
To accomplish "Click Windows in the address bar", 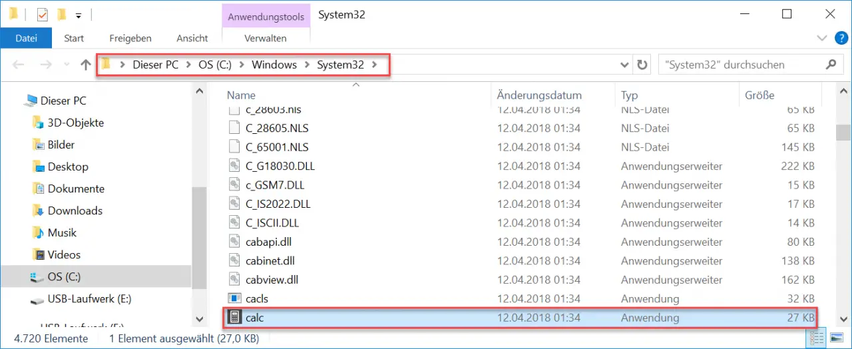I will 274,65.
